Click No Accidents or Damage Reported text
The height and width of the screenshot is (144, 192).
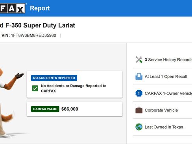[74, 88]
